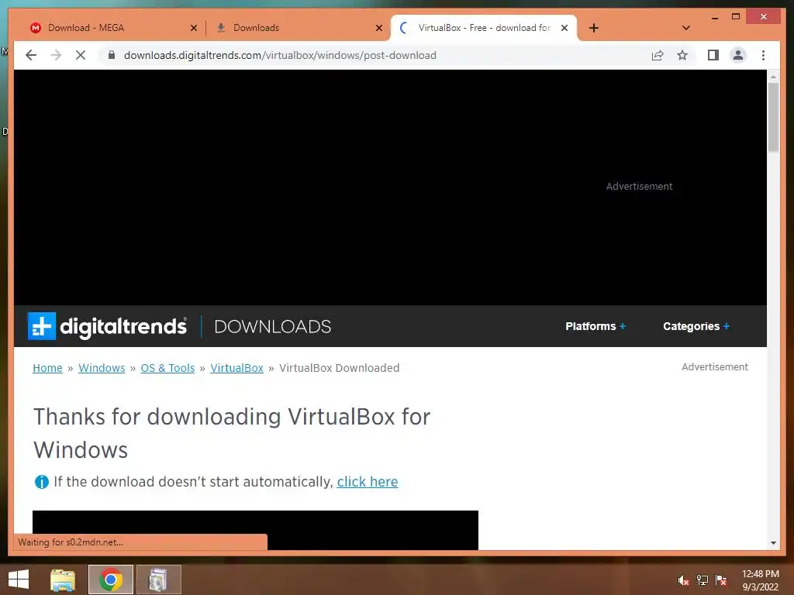Go back with the browser back arrow
Image resolution: width=794 pixels, height=595 pixels.
pos(31,55)
